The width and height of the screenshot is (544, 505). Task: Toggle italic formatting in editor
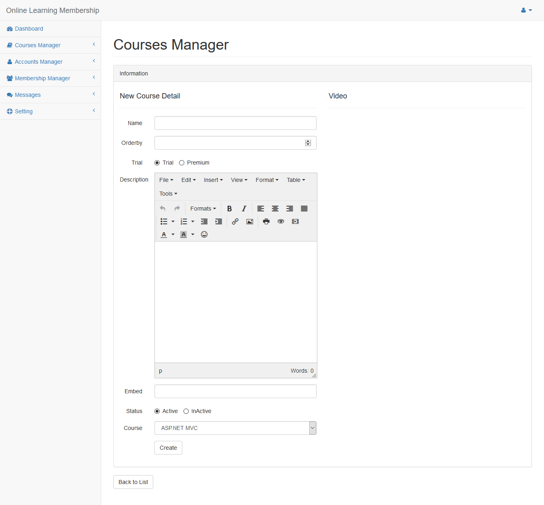point(244,209)
